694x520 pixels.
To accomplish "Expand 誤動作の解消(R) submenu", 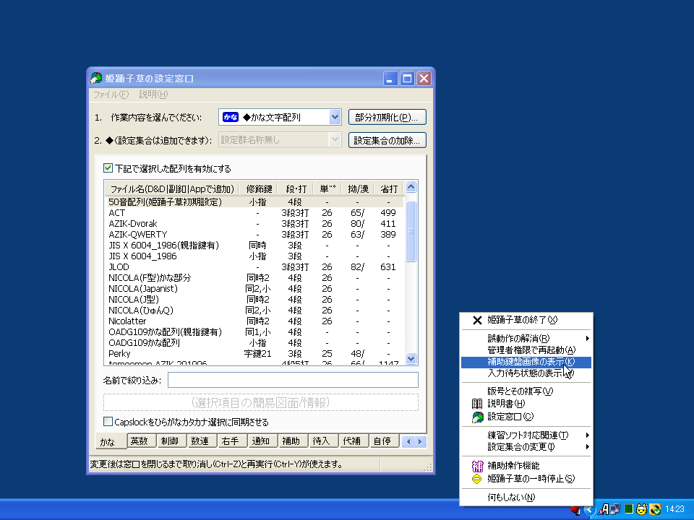I will (x=526, y=338).
